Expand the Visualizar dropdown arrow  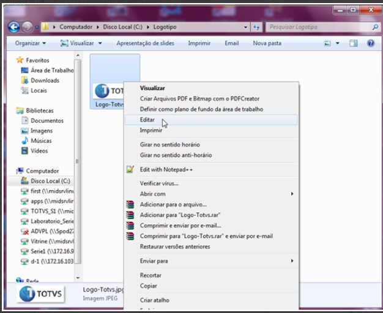[100, 43]
